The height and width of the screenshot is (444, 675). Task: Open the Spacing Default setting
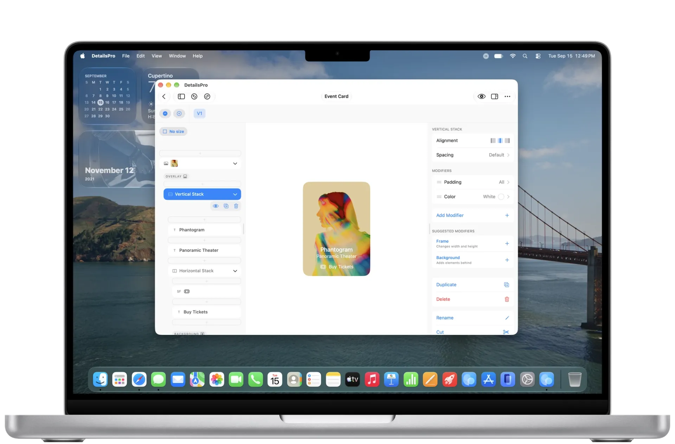(x=472, y=155)
